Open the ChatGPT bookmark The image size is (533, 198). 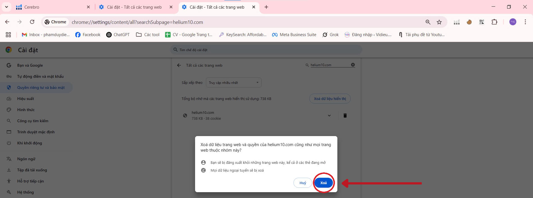[x=118, y=35]
